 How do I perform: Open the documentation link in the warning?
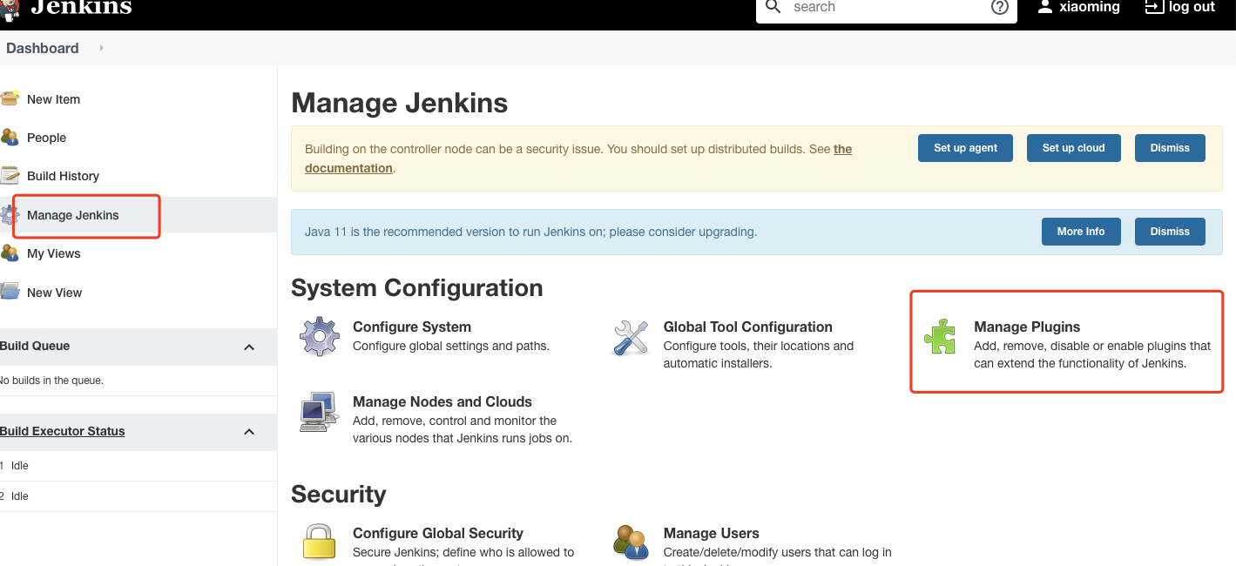(x=348, y=167)
